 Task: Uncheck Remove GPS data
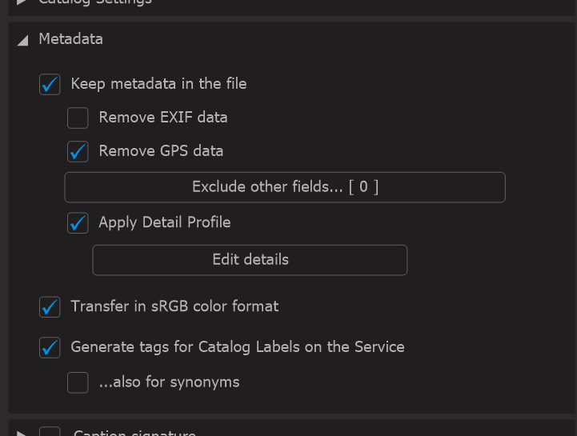(x=78, y=151)
